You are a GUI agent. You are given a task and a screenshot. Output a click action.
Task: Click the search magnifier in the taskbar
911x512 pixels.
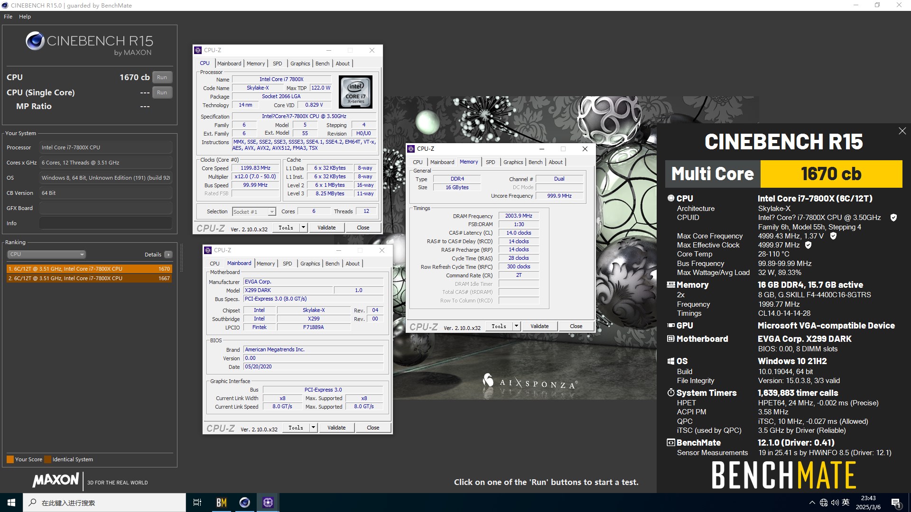(x=32, y=503)
